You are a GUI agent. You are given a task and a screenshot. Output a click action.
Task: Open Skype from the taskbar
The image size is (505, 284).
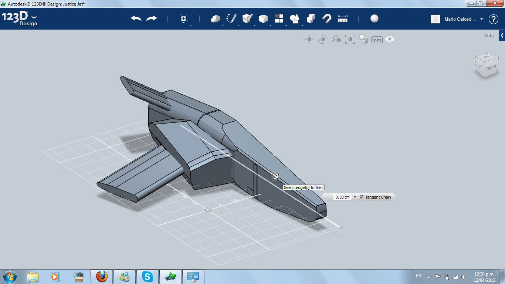tap(148, 277)
